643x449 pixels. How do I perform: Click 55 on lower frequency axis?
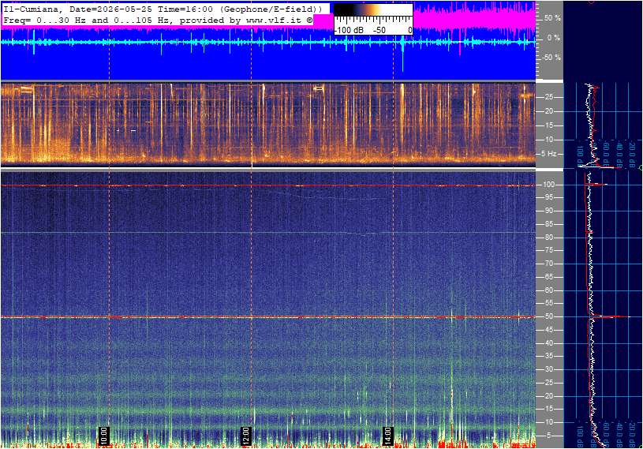pos(548,304)
